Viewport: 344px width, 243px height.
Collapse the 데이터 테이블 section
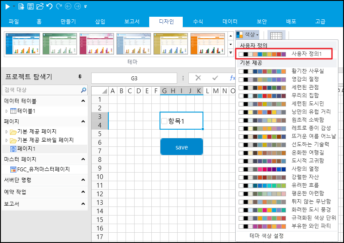click(83, 101)
